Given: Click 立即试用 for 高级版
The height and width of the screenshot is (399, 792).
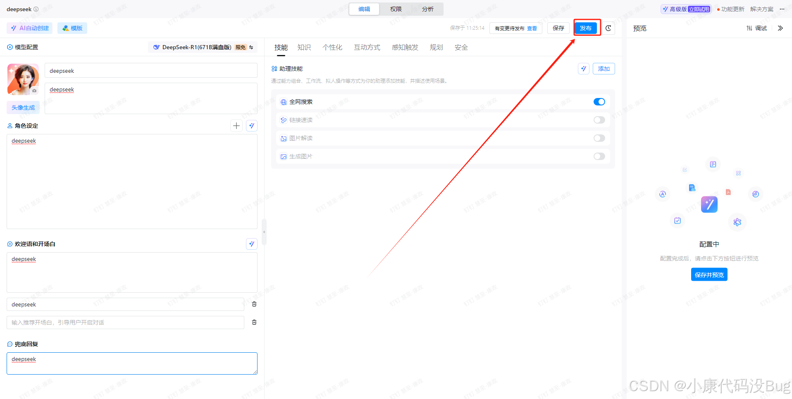Looking at the screenshot, I should pyautogui.click(x=699, y=9).
